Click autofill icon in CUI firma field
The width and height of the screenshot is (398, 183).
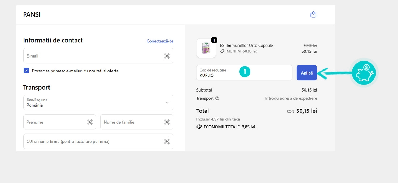(167, 141)
